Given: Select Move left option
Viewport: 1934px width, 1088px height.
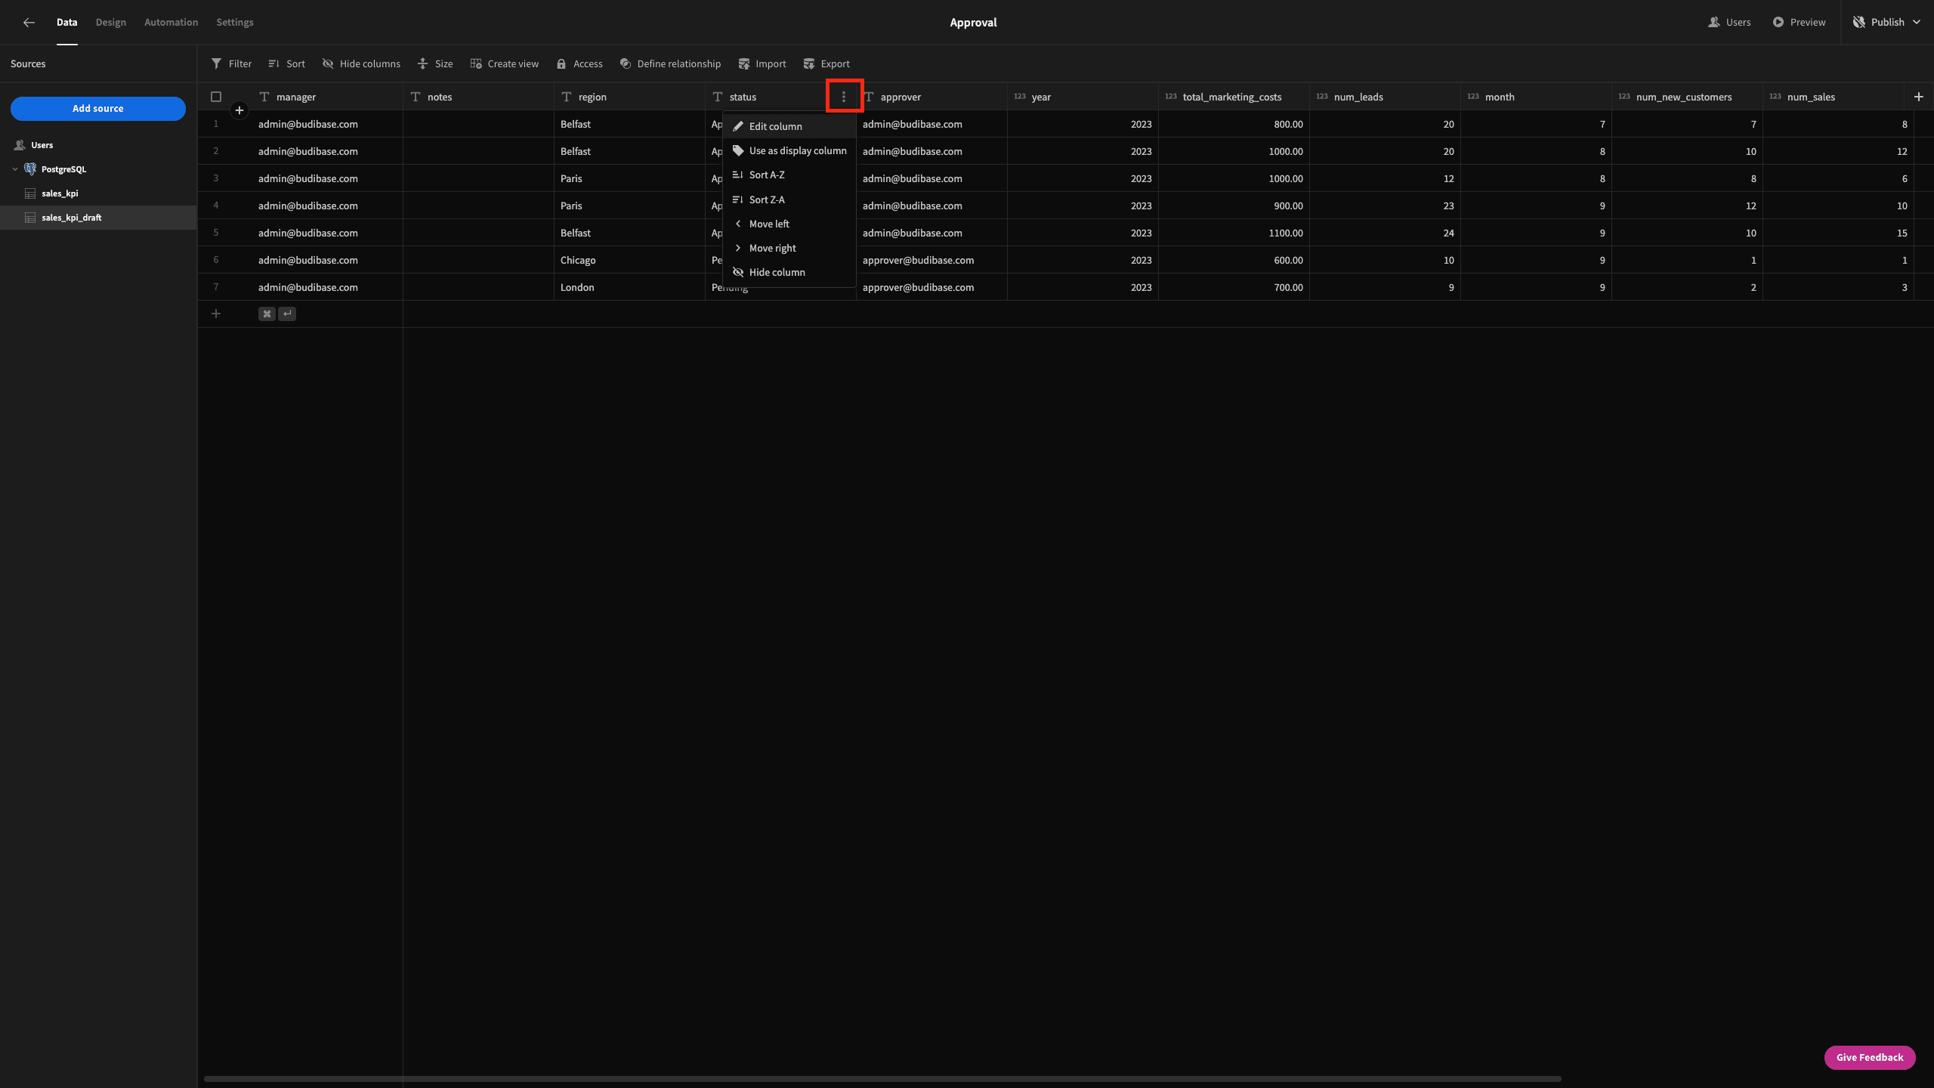Looking at the screenshot, I should 789,224.
